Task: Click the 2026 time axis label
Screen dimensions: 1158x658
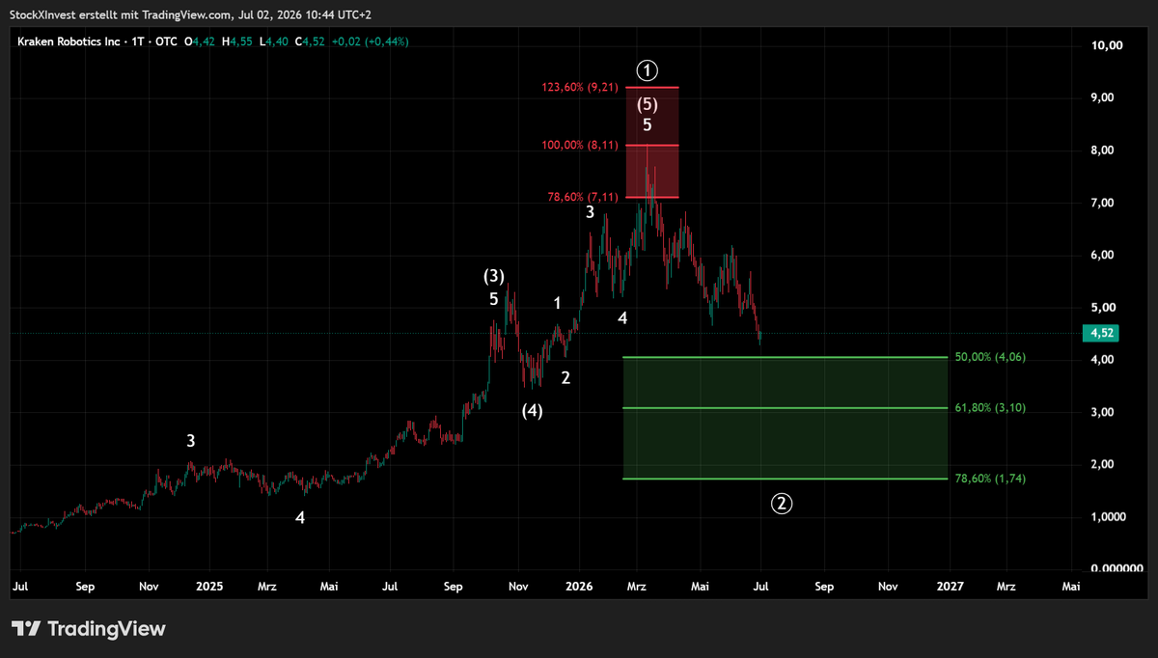Action: tap(579, 586)
